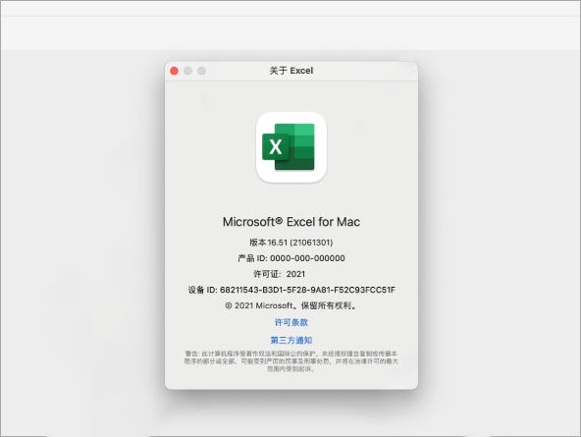Close the 关于 Excel dialog window
The image size is (581, 437).
(174, 71)
